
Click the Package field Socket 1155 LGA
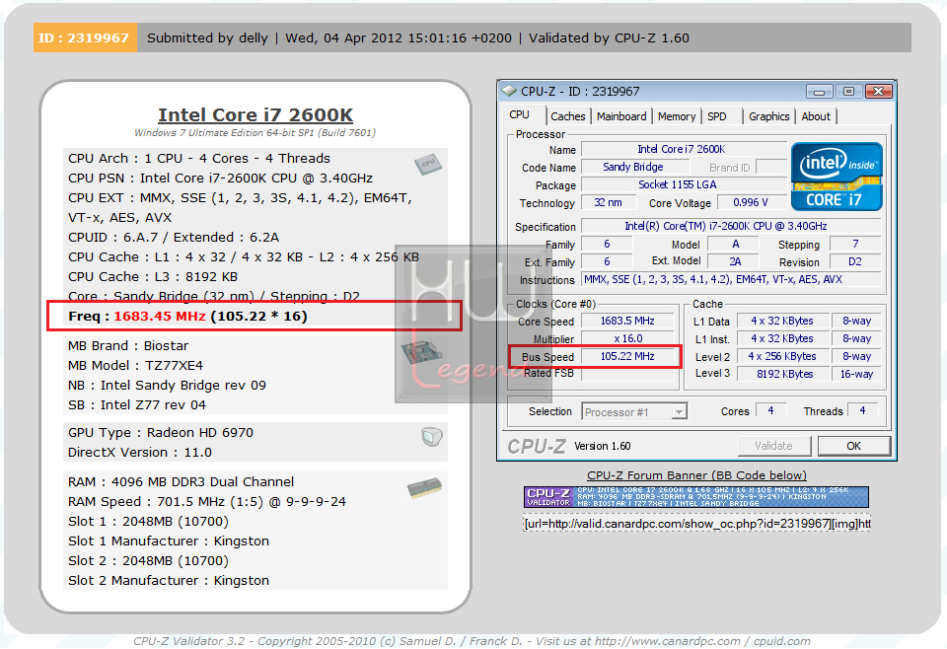pos(683,184)
